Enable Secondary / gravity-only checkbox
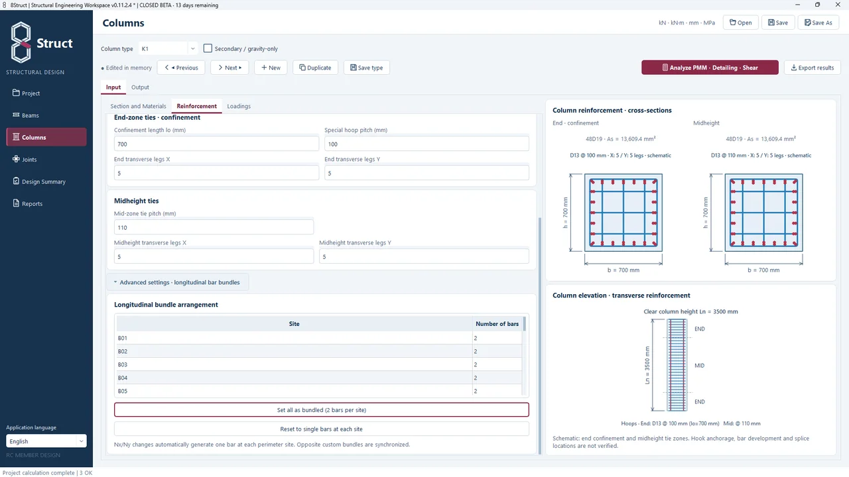The image size is (849, 477). pyautogui.click(x=208, y=48)
